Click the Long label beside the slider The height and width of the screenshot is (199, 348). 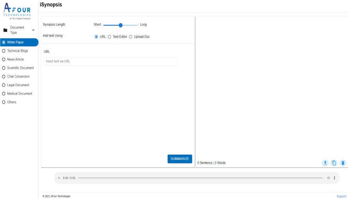[x=143, y=25]
